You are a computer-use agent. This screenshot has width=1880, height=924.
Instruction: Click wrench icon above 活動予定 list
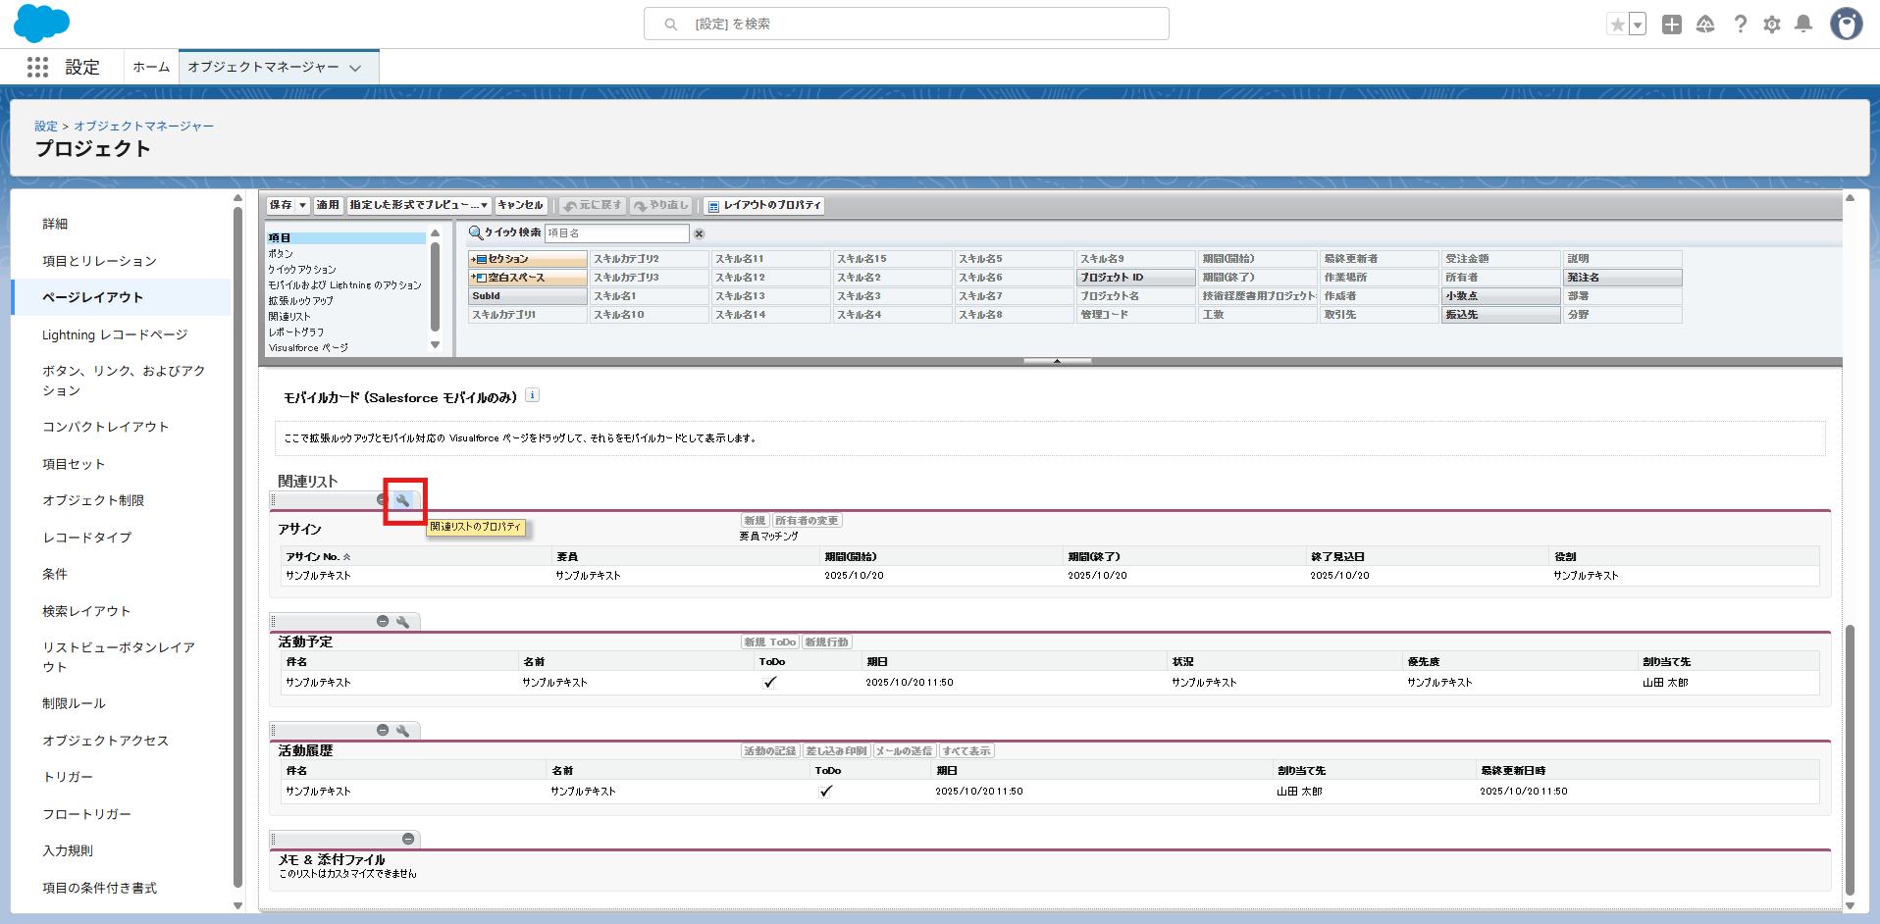pyautogui.click(x=402, y=622)
